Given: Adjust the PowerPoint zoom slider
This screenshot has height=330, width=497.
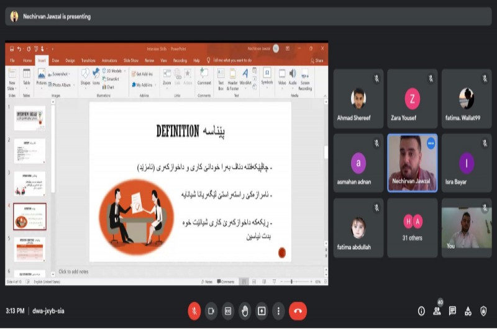Looking at the screenshot, I should click(x=292, y=282).
